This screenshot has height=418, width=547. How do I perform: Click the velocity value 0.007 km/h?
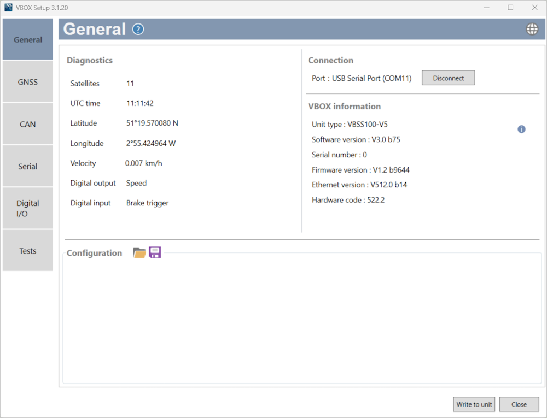coord(144,163)
